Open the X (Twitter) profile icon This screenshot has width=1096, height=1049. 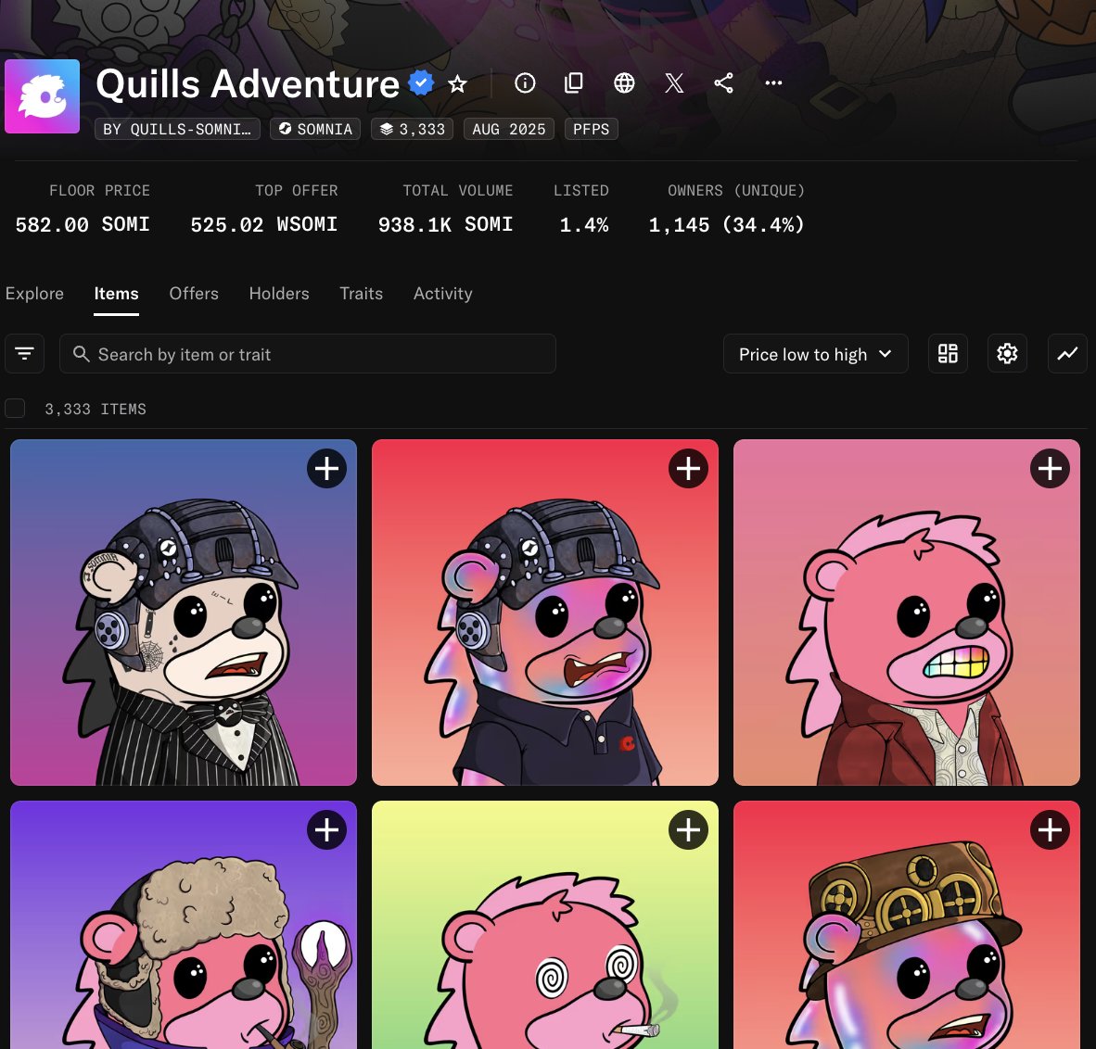(674, 83)
